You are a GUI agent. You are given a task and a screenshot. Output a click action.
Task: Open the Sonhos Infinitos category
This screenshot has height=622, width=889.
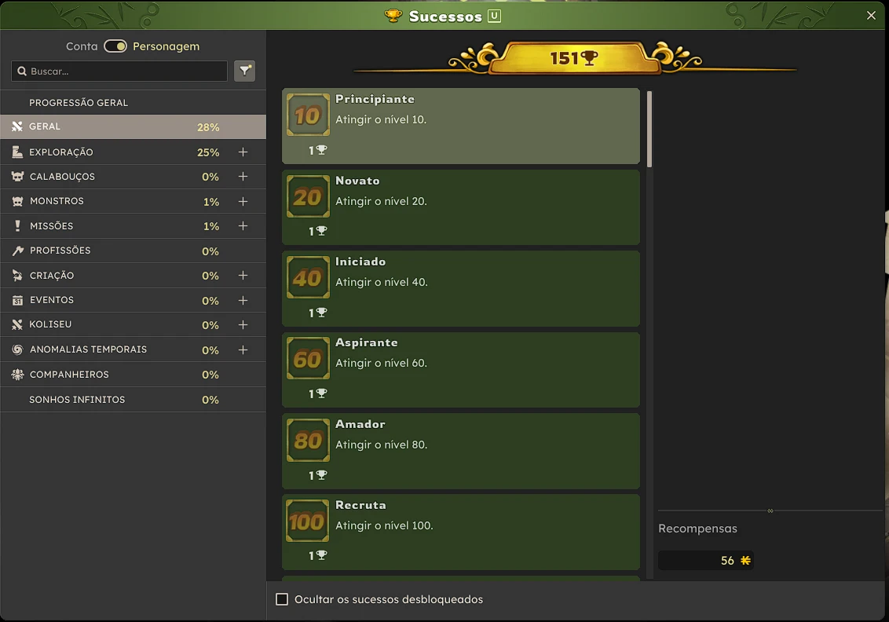click(134, 400)
